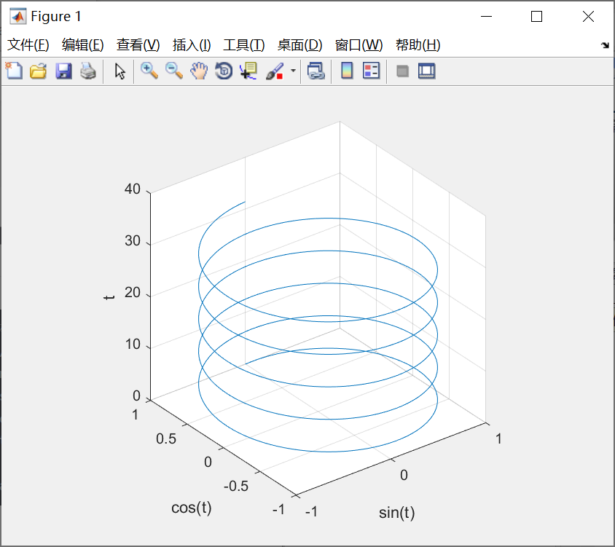Image resolution: width=615 pixels, height=547 pixels.
Task: Enable the Data Cursor tool
Action: pyautogui.click(x=248, y=71)
